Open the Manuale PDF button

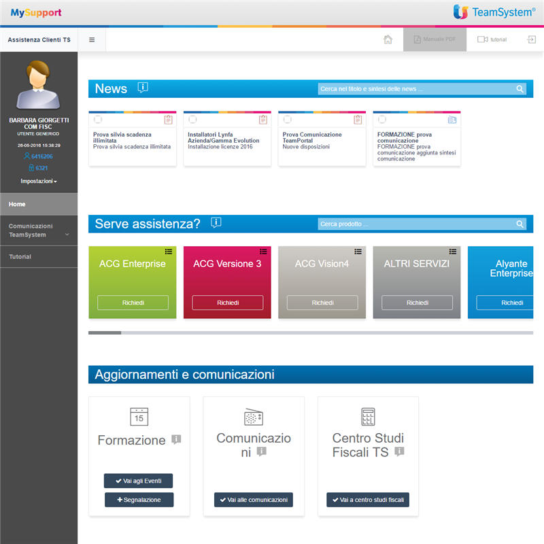click(435, 39)
